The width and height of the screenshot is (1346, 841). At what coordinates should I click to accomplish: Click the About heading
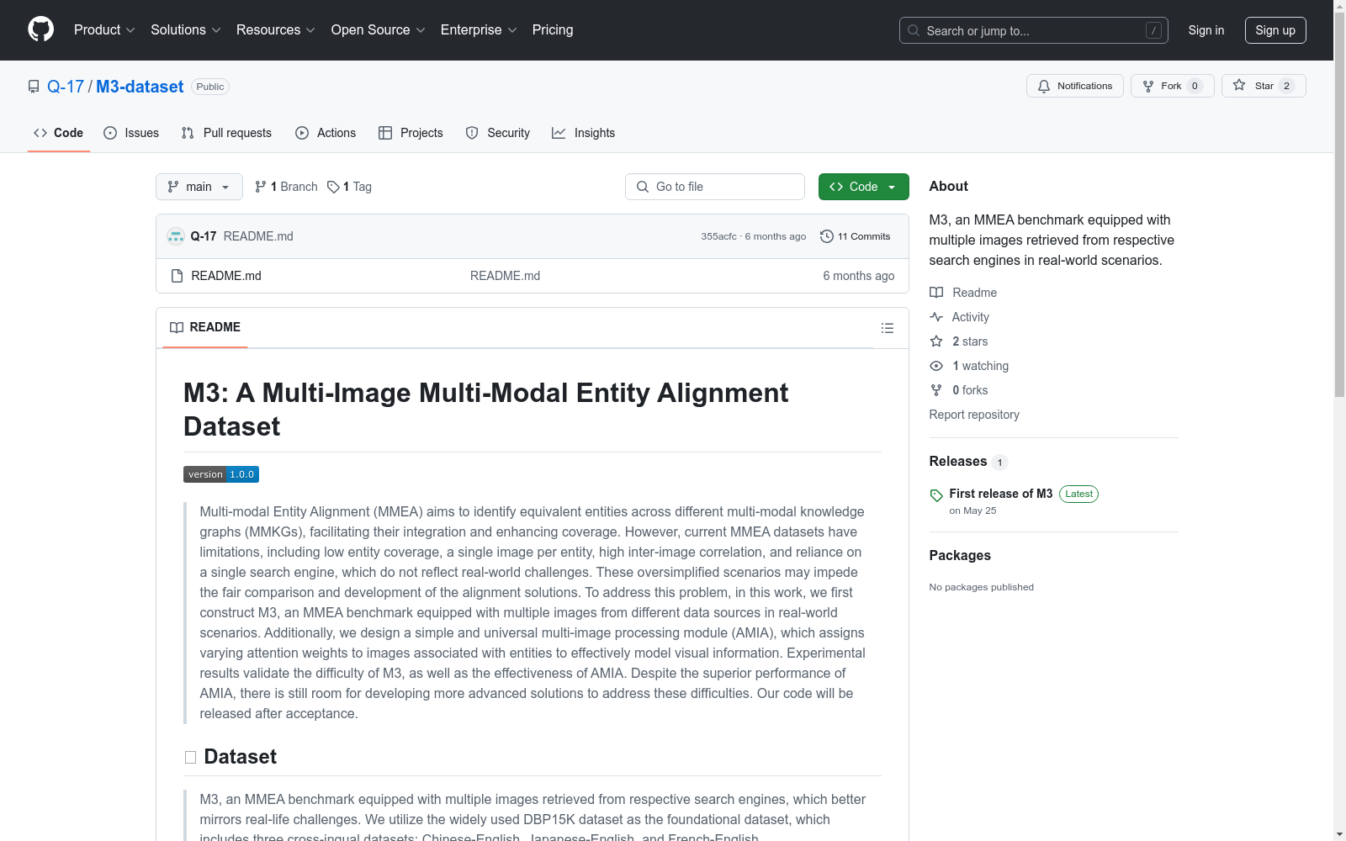[x=949, y=187]
